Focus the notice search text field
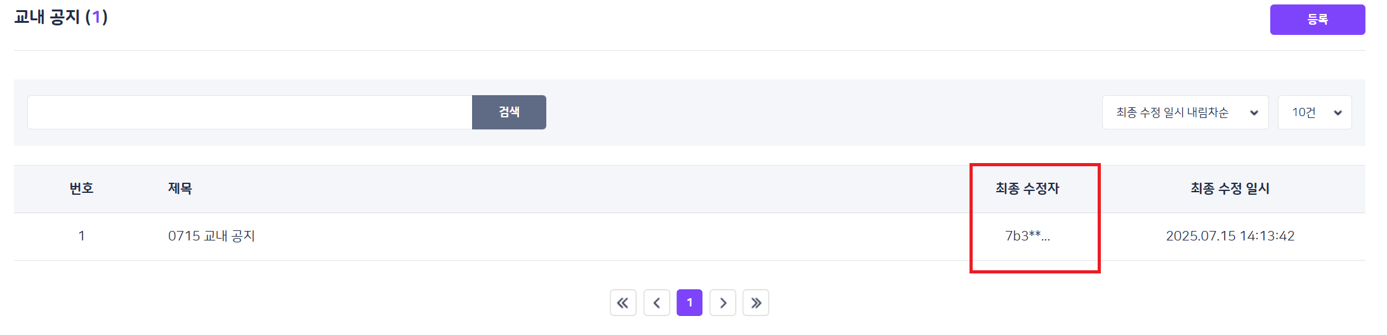The height and width of the screenshot is (335, 1387). 249,112
